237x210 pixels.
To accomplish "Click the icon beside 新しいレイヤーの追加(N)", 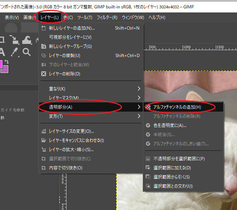I will [43, 28].
